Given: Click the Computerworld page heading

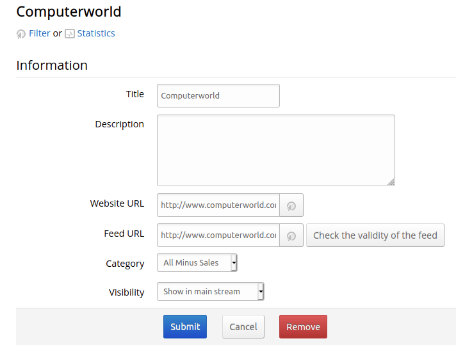Looking at the screenshot, I should [x=69, y=12].
